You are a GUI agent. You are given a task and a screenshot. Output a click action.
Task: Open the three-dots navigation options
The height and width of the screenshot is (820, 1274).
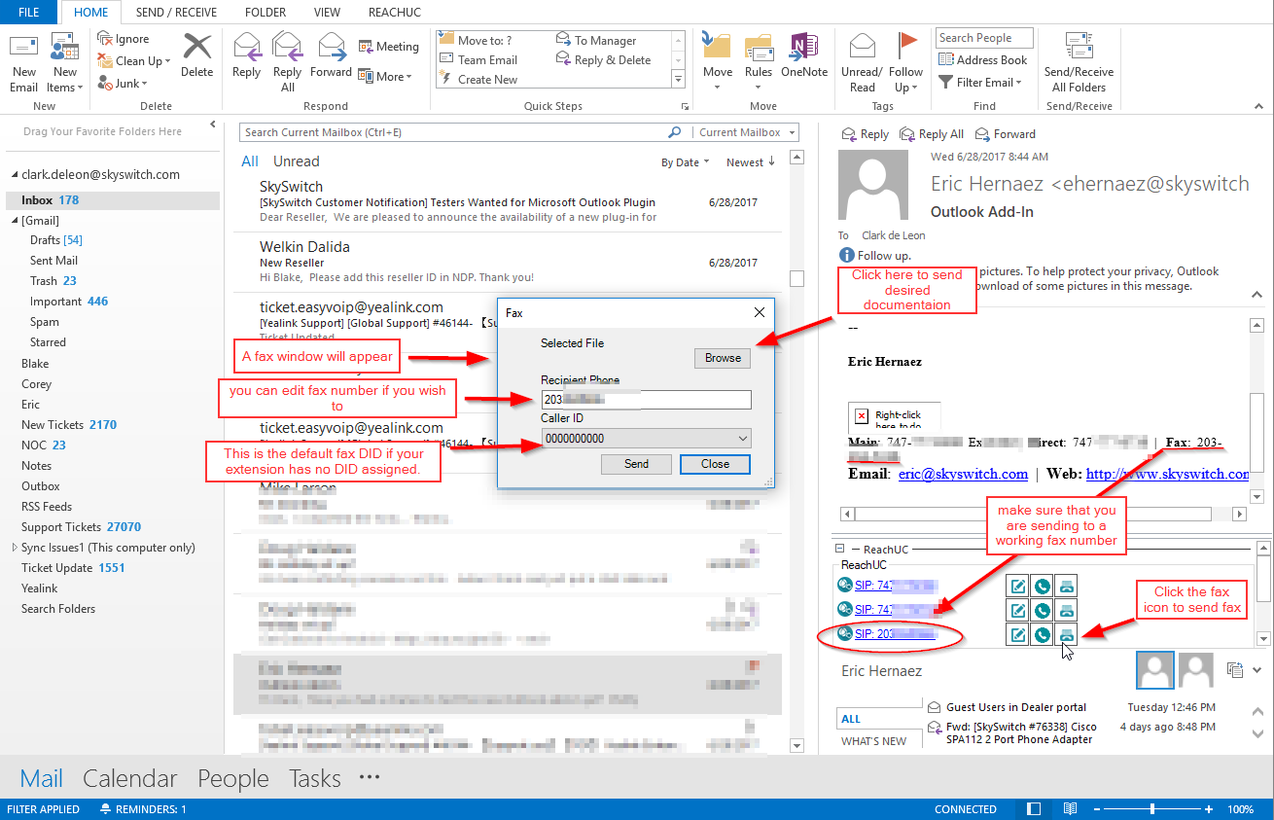tap(369, 777)
